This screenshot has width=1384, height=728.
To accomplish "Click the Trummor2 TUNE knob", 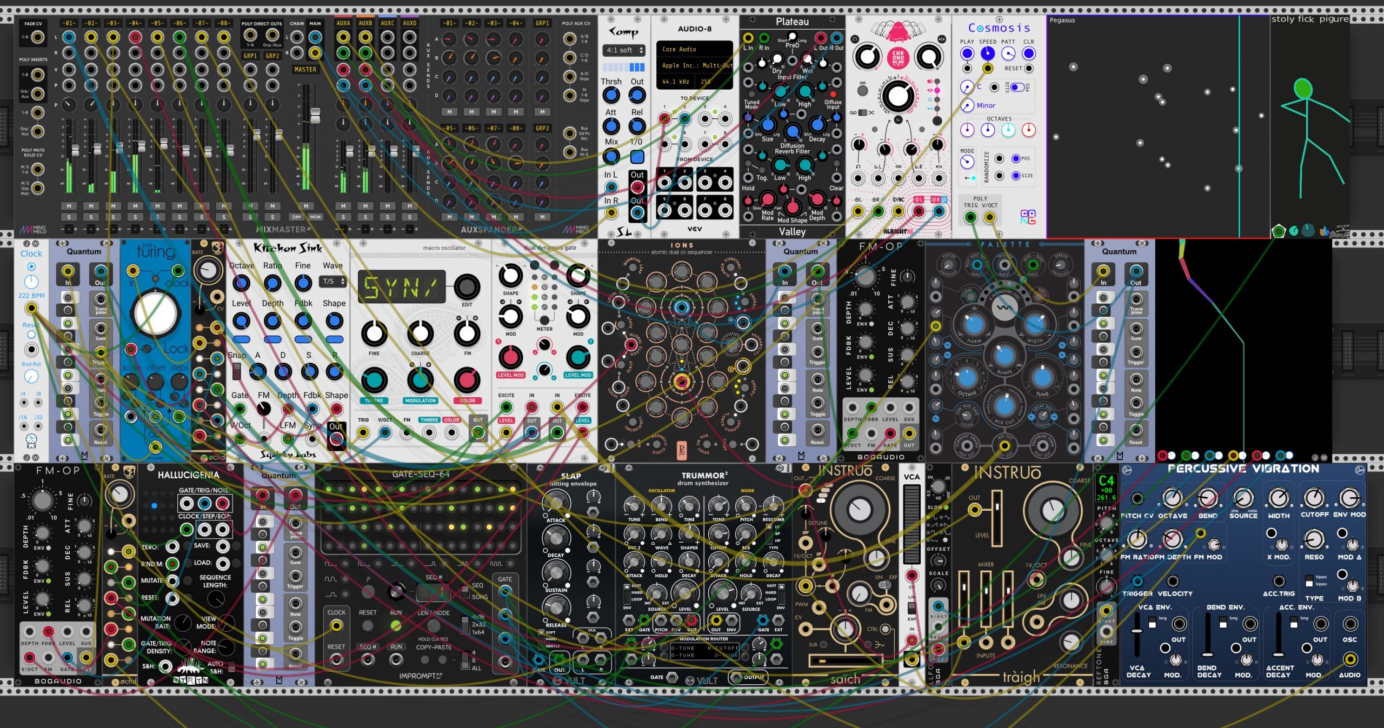I will pos(634,506).
